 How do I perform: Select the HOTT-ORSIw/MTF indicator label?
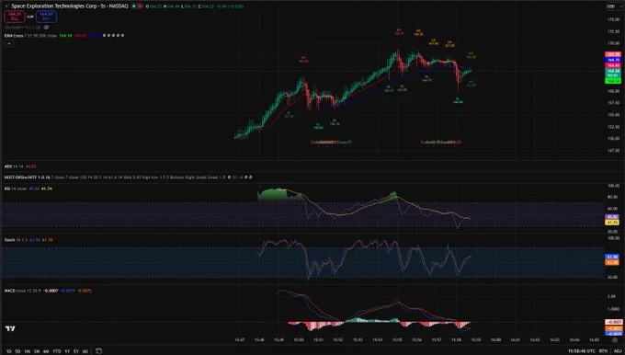tap(27, 177)
